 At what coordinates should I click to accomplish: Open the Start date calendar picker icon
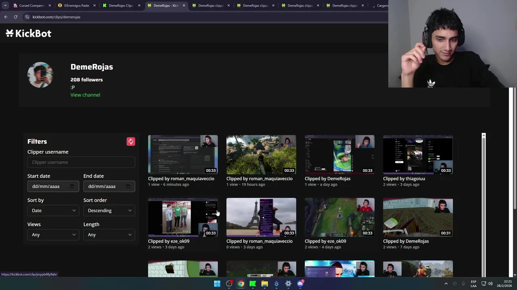(72, 186)
